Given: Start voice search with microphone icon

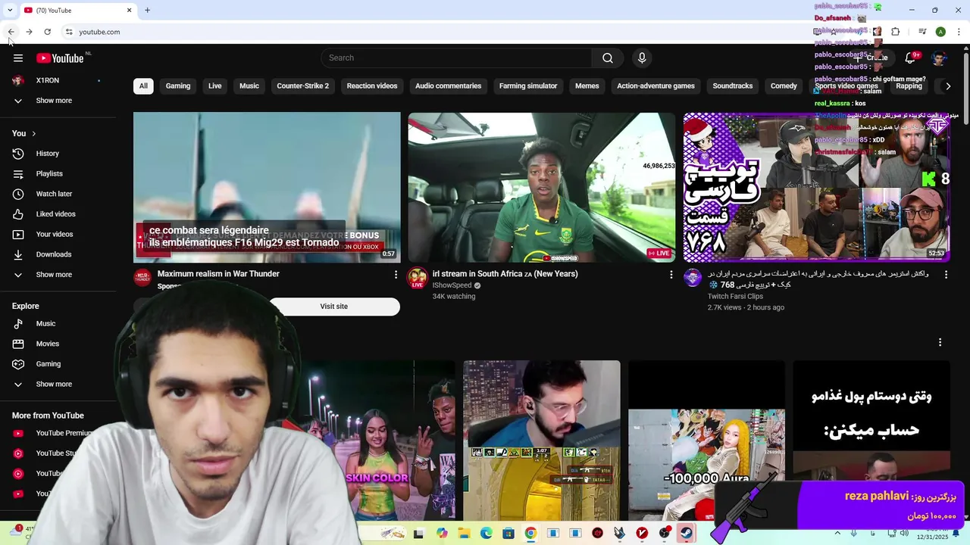Looking at the screenshot, I should [642, 58].
